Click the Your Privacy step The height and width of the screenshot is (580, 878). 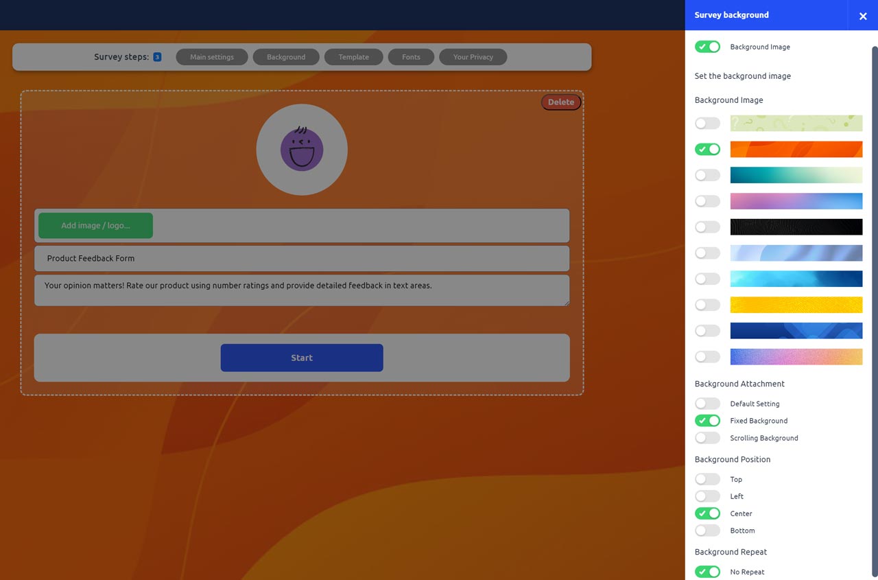(473, 57)
